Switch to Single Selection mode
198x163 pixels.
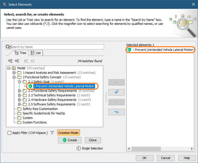90,148
